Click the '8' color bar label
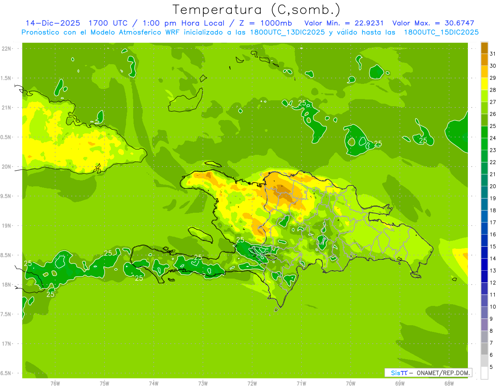The width and height of the screenshot is (504, 389). coord(491,331)
